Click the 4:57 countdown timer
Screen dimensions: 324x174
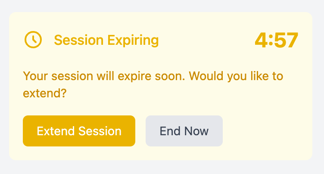tap(277, 40)
